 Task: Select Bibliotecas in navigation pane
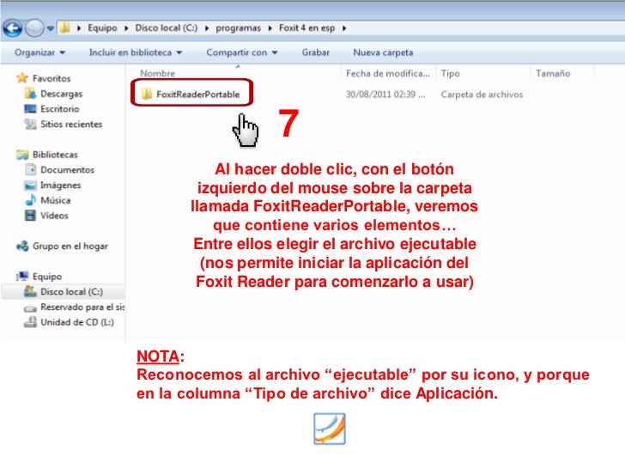55,155
